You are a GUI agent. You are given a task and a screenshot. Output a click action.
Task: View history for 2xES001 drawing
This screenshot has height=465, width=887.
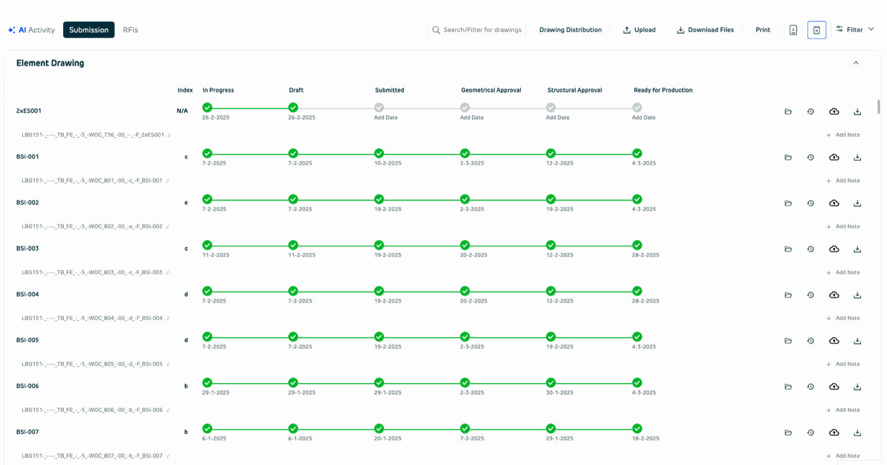point(810,111)
